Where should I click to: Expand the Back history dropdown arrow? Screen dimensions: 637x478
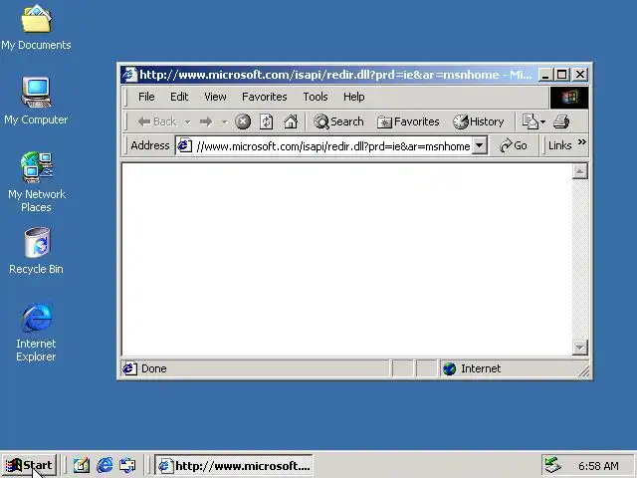coord(187,121)
